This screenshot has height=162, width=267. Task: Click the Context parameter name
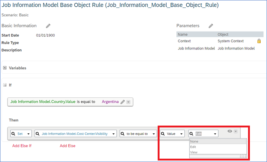coord(184,41)
